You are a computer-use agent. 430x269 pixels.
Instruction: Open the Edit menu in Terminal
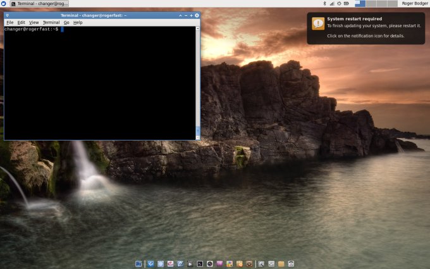click(x=21, y=22)
